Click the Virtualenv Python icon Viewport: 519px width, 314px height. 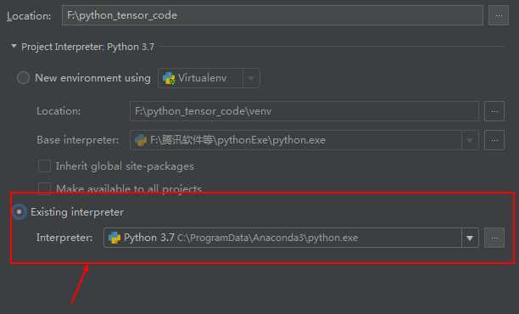(169, 78)
